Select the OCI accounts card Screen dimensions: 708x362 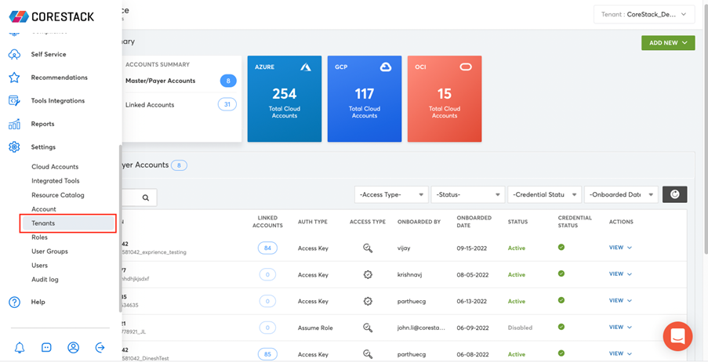(x=445, y=99)
